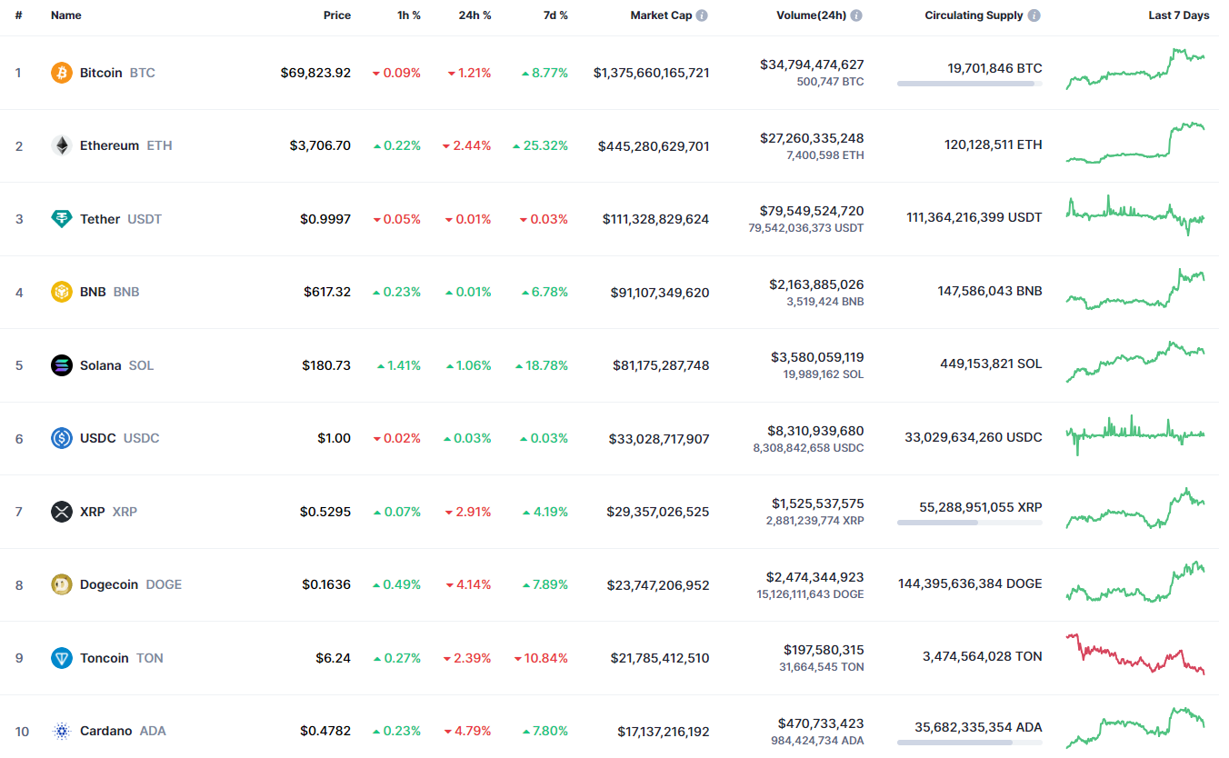This screenshot has height=758, width=1229.
Task: Click Bitcoin circulating supply progress bar
Action: 969,84
